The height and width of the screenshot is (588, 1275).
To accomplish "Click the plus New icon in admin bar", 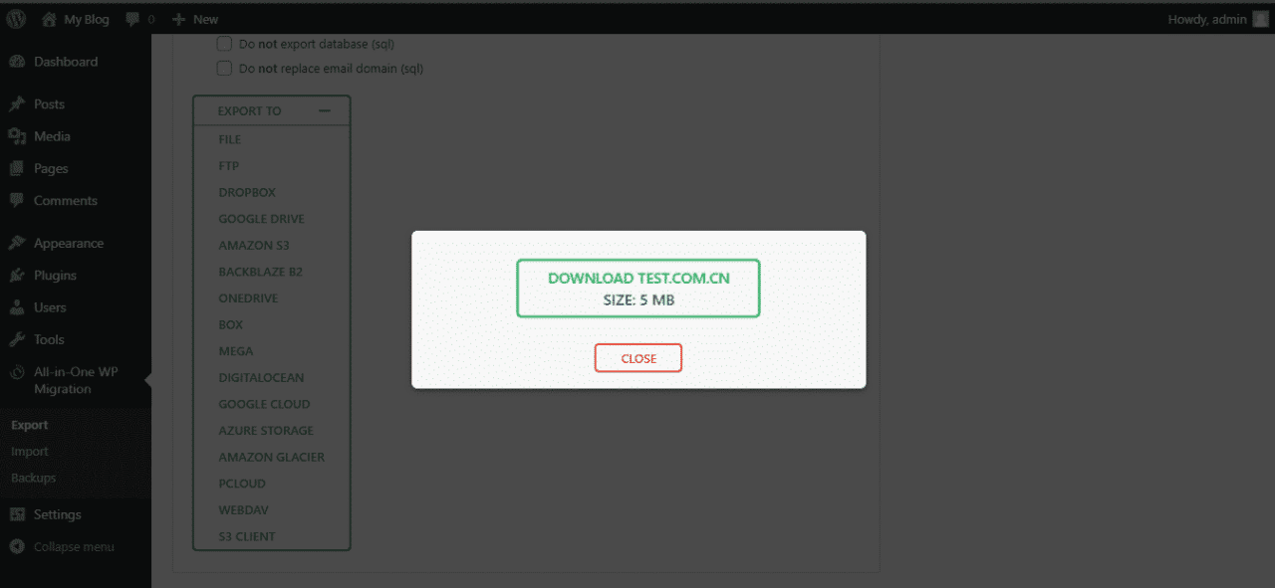I will coord(179,19).
